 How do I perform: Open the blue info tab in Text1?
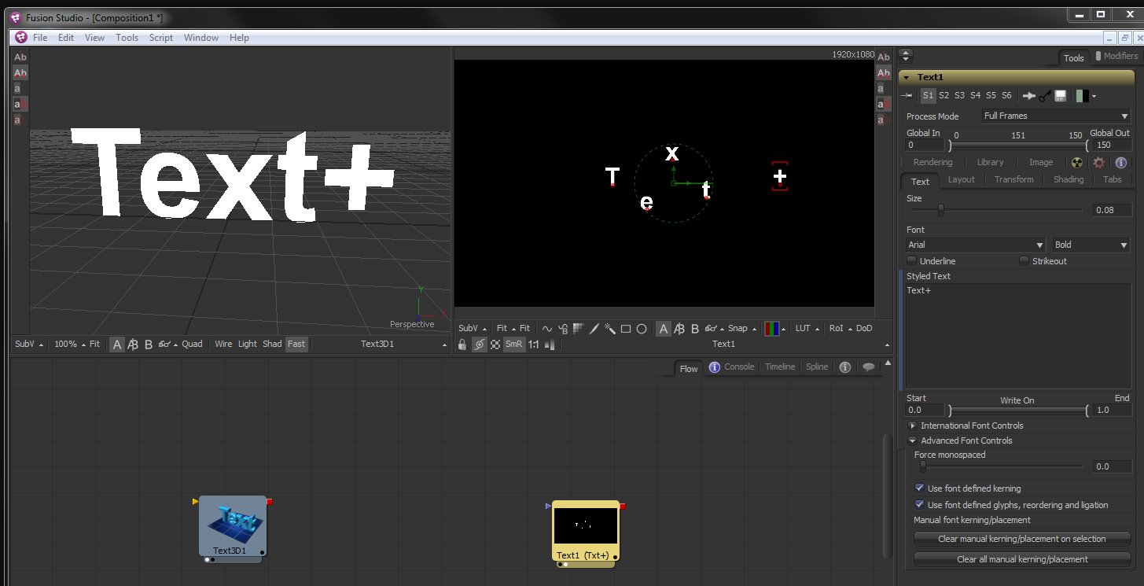[x=1121, y=163]
